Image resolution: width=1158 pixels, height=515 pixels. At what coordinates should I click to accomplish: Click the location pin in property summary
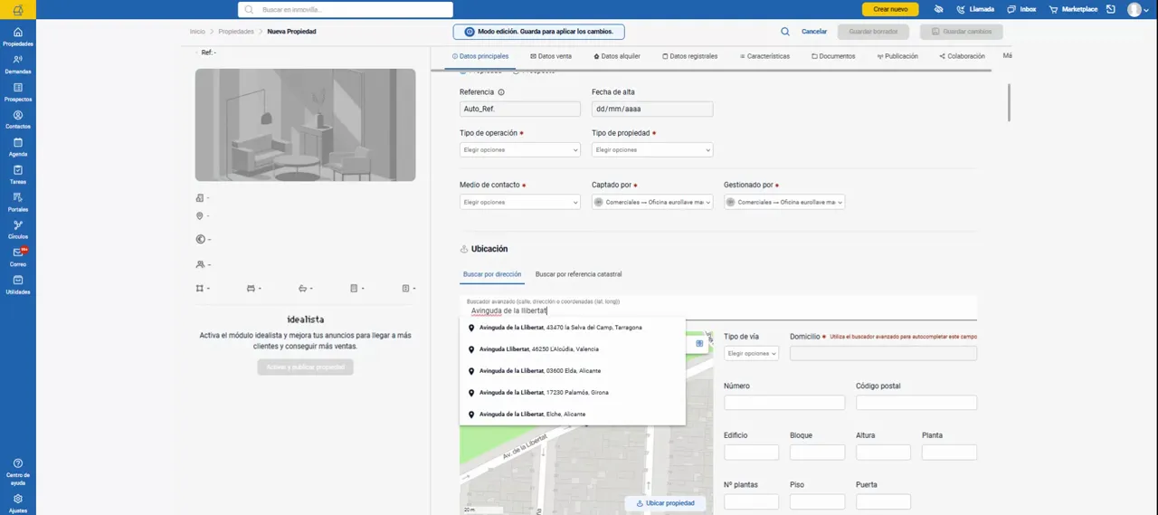pos(200,216)
